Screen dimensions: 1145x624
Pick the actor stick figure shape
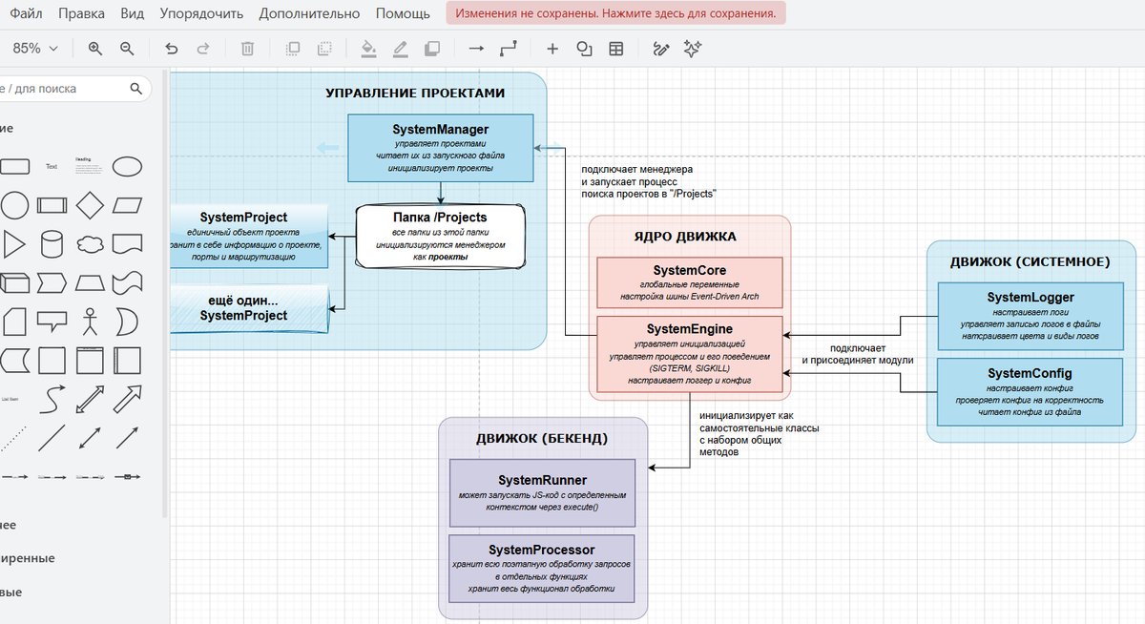(90, 322)
